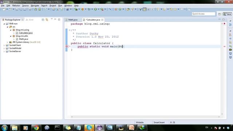Select the SocketClient project
Screen dimensions: 233x131
(x=15, y=45)
